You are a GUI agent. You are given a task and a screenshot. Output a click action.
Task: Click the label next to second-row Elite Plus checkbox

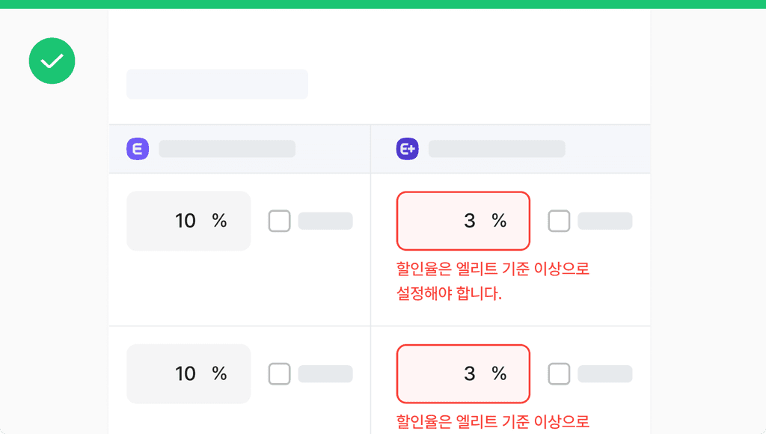pyautogui.click(x=604, y=373)
